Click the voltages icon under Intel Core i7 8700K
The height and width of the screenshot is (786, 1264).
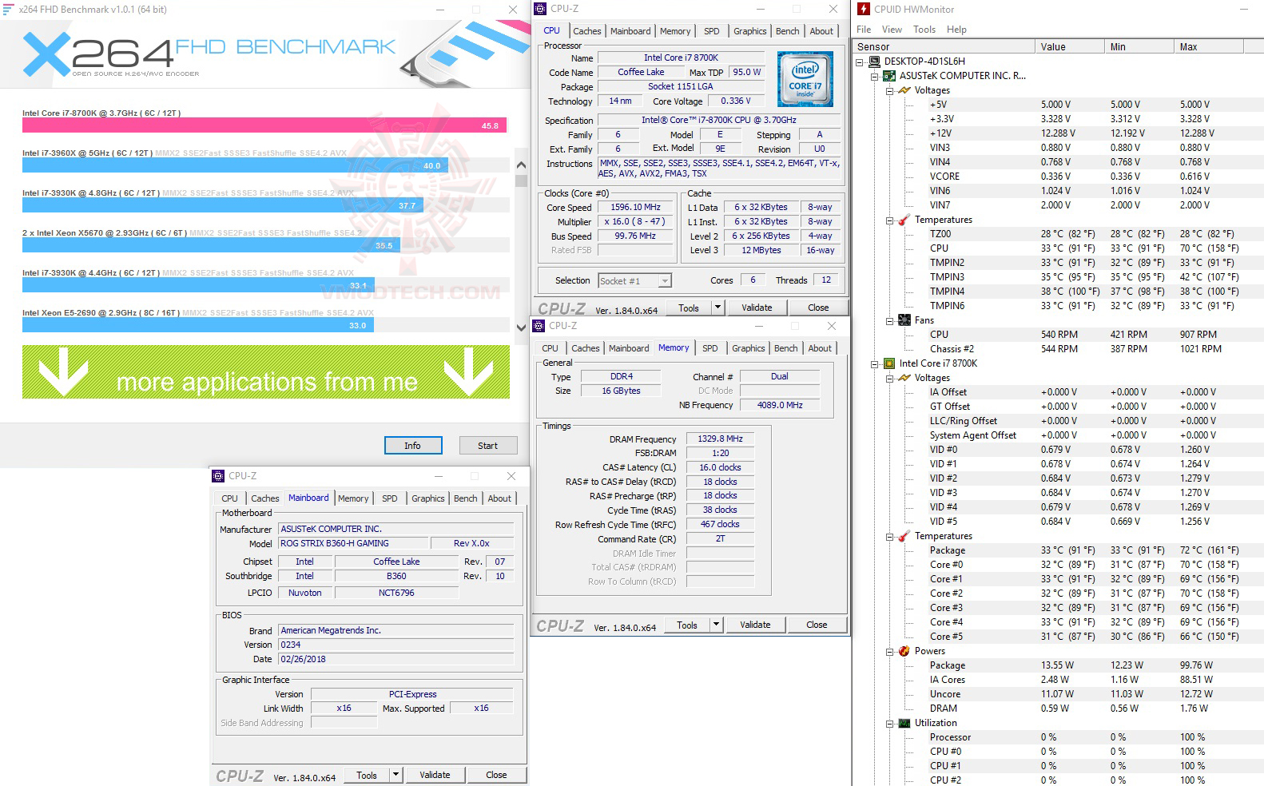[904, 378]
